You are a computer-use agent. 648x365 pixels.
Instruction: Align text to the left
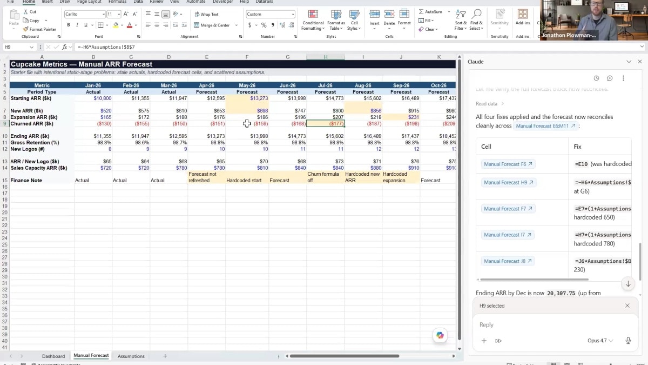(148, 25)
